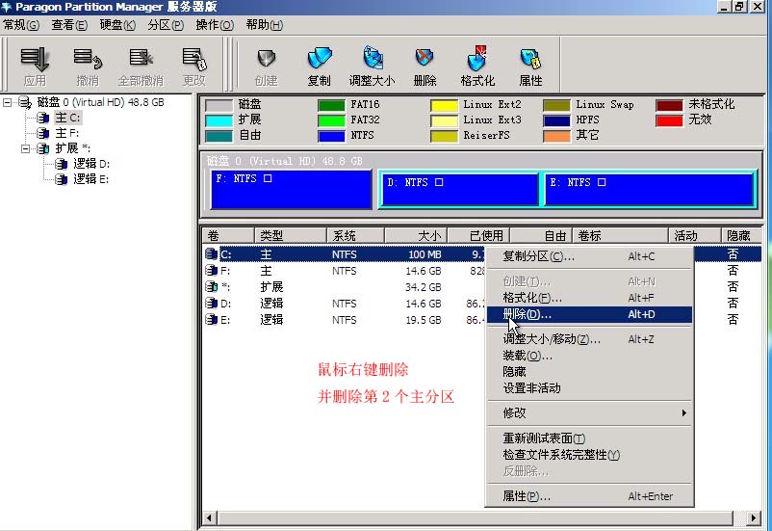Open the 常规(G) menu

click(21, 25)
